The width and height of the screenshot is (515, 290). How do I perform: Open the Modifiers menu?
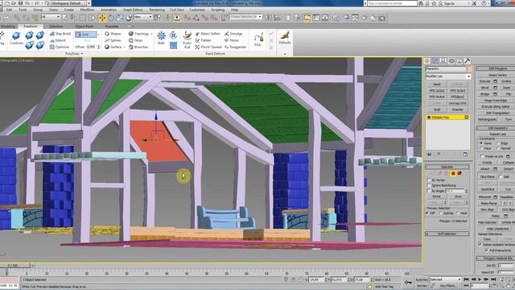pyautogui.click(x=88, y=10)
